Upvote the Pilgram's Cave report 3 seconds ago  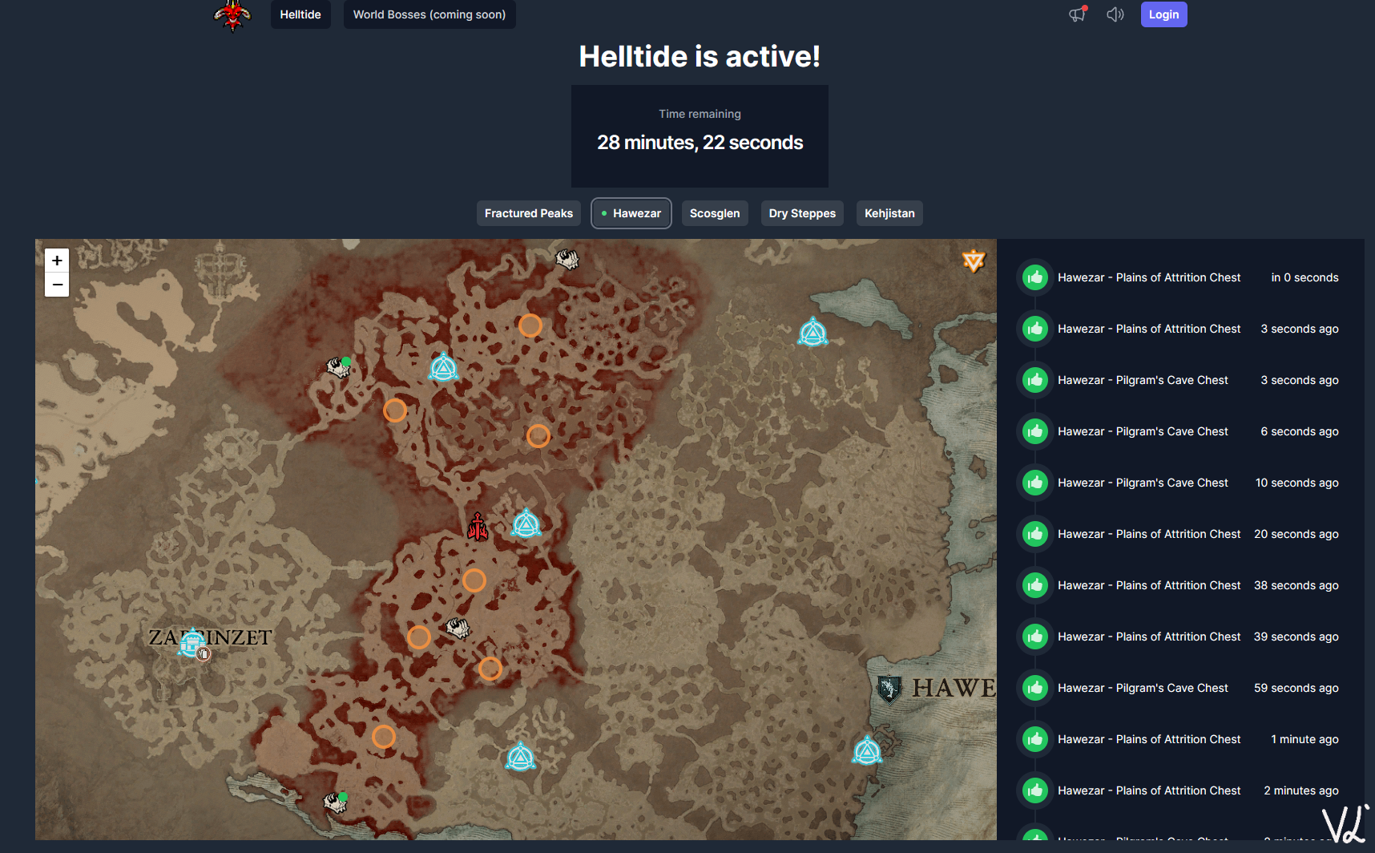[x=1035, y=380]
